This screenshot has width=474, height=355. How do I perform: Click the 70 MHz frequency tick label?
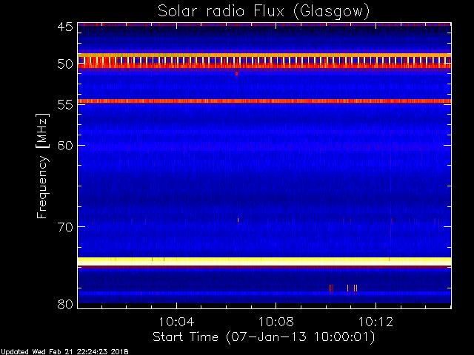64,226
